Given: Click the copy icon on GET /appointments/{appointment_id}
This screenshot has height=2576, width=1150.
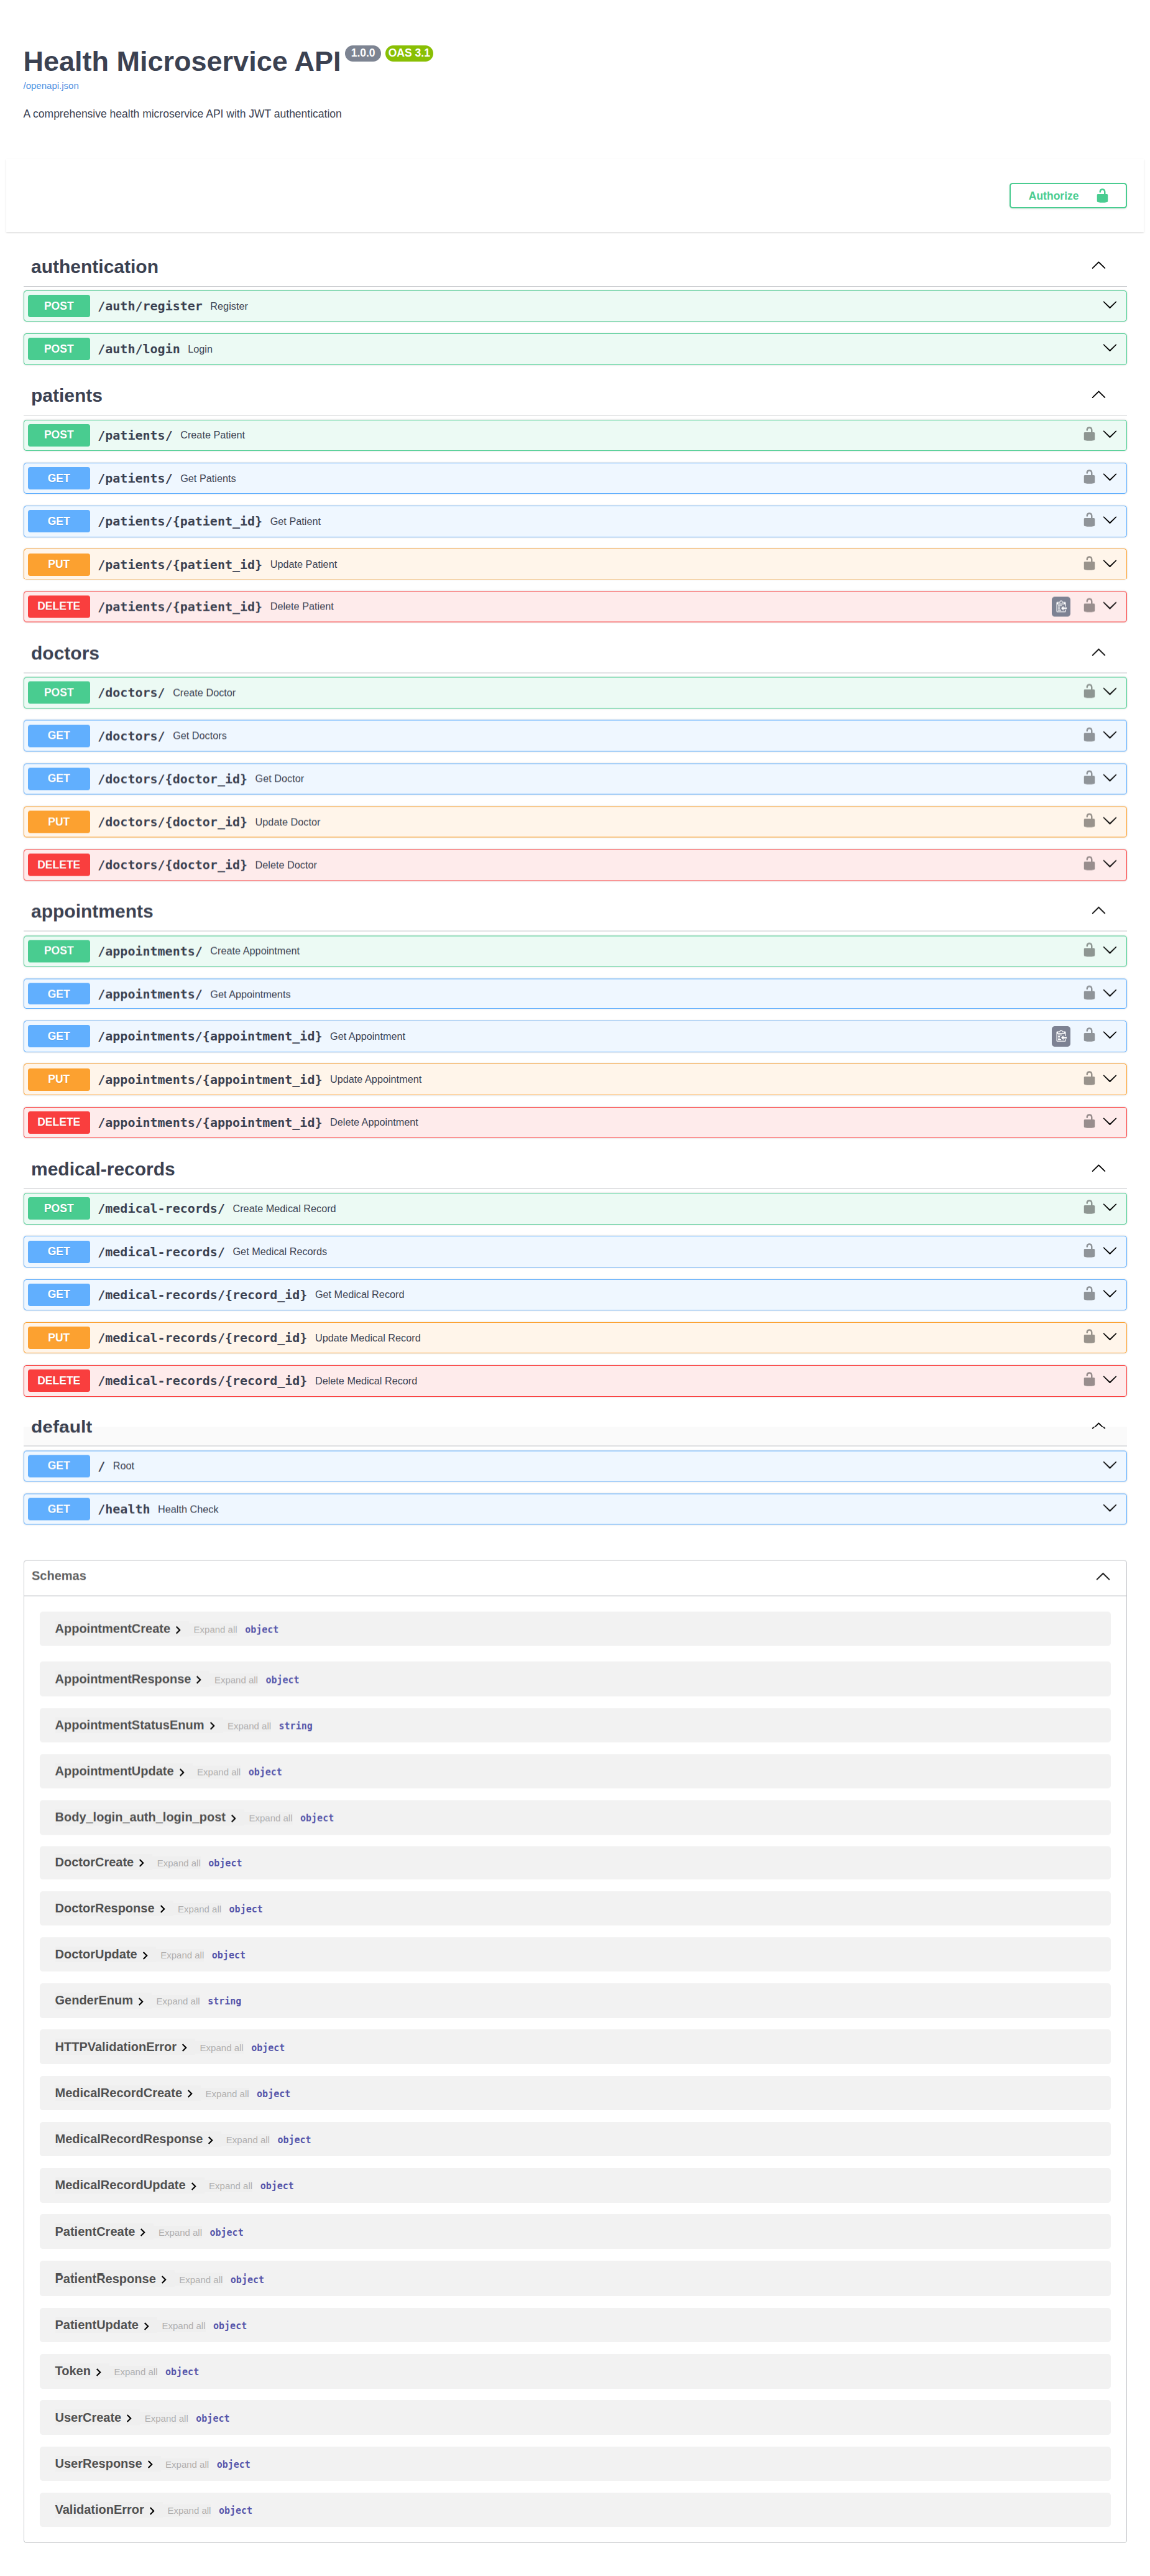Looking at the screenshot, I should 1060,1036.
